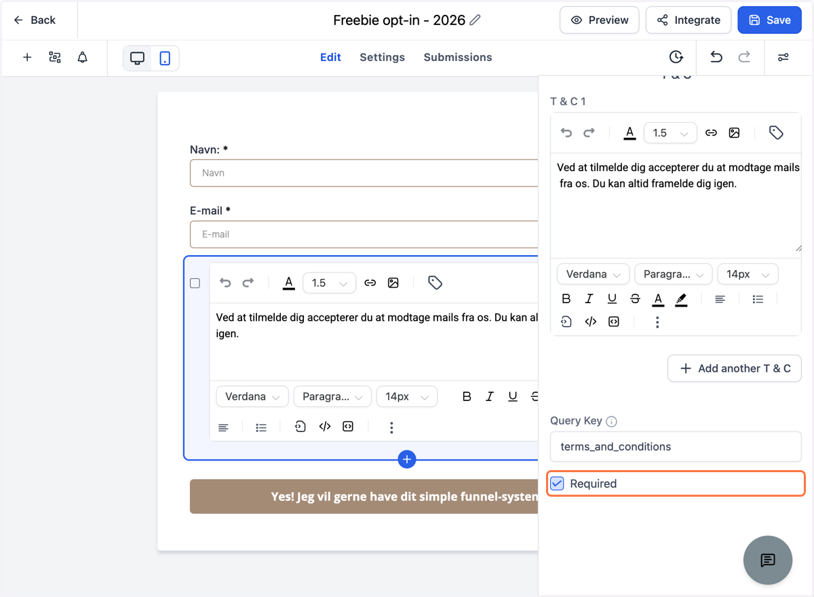Toggle bold in the canvas inline editor

[x=467, y=397]
